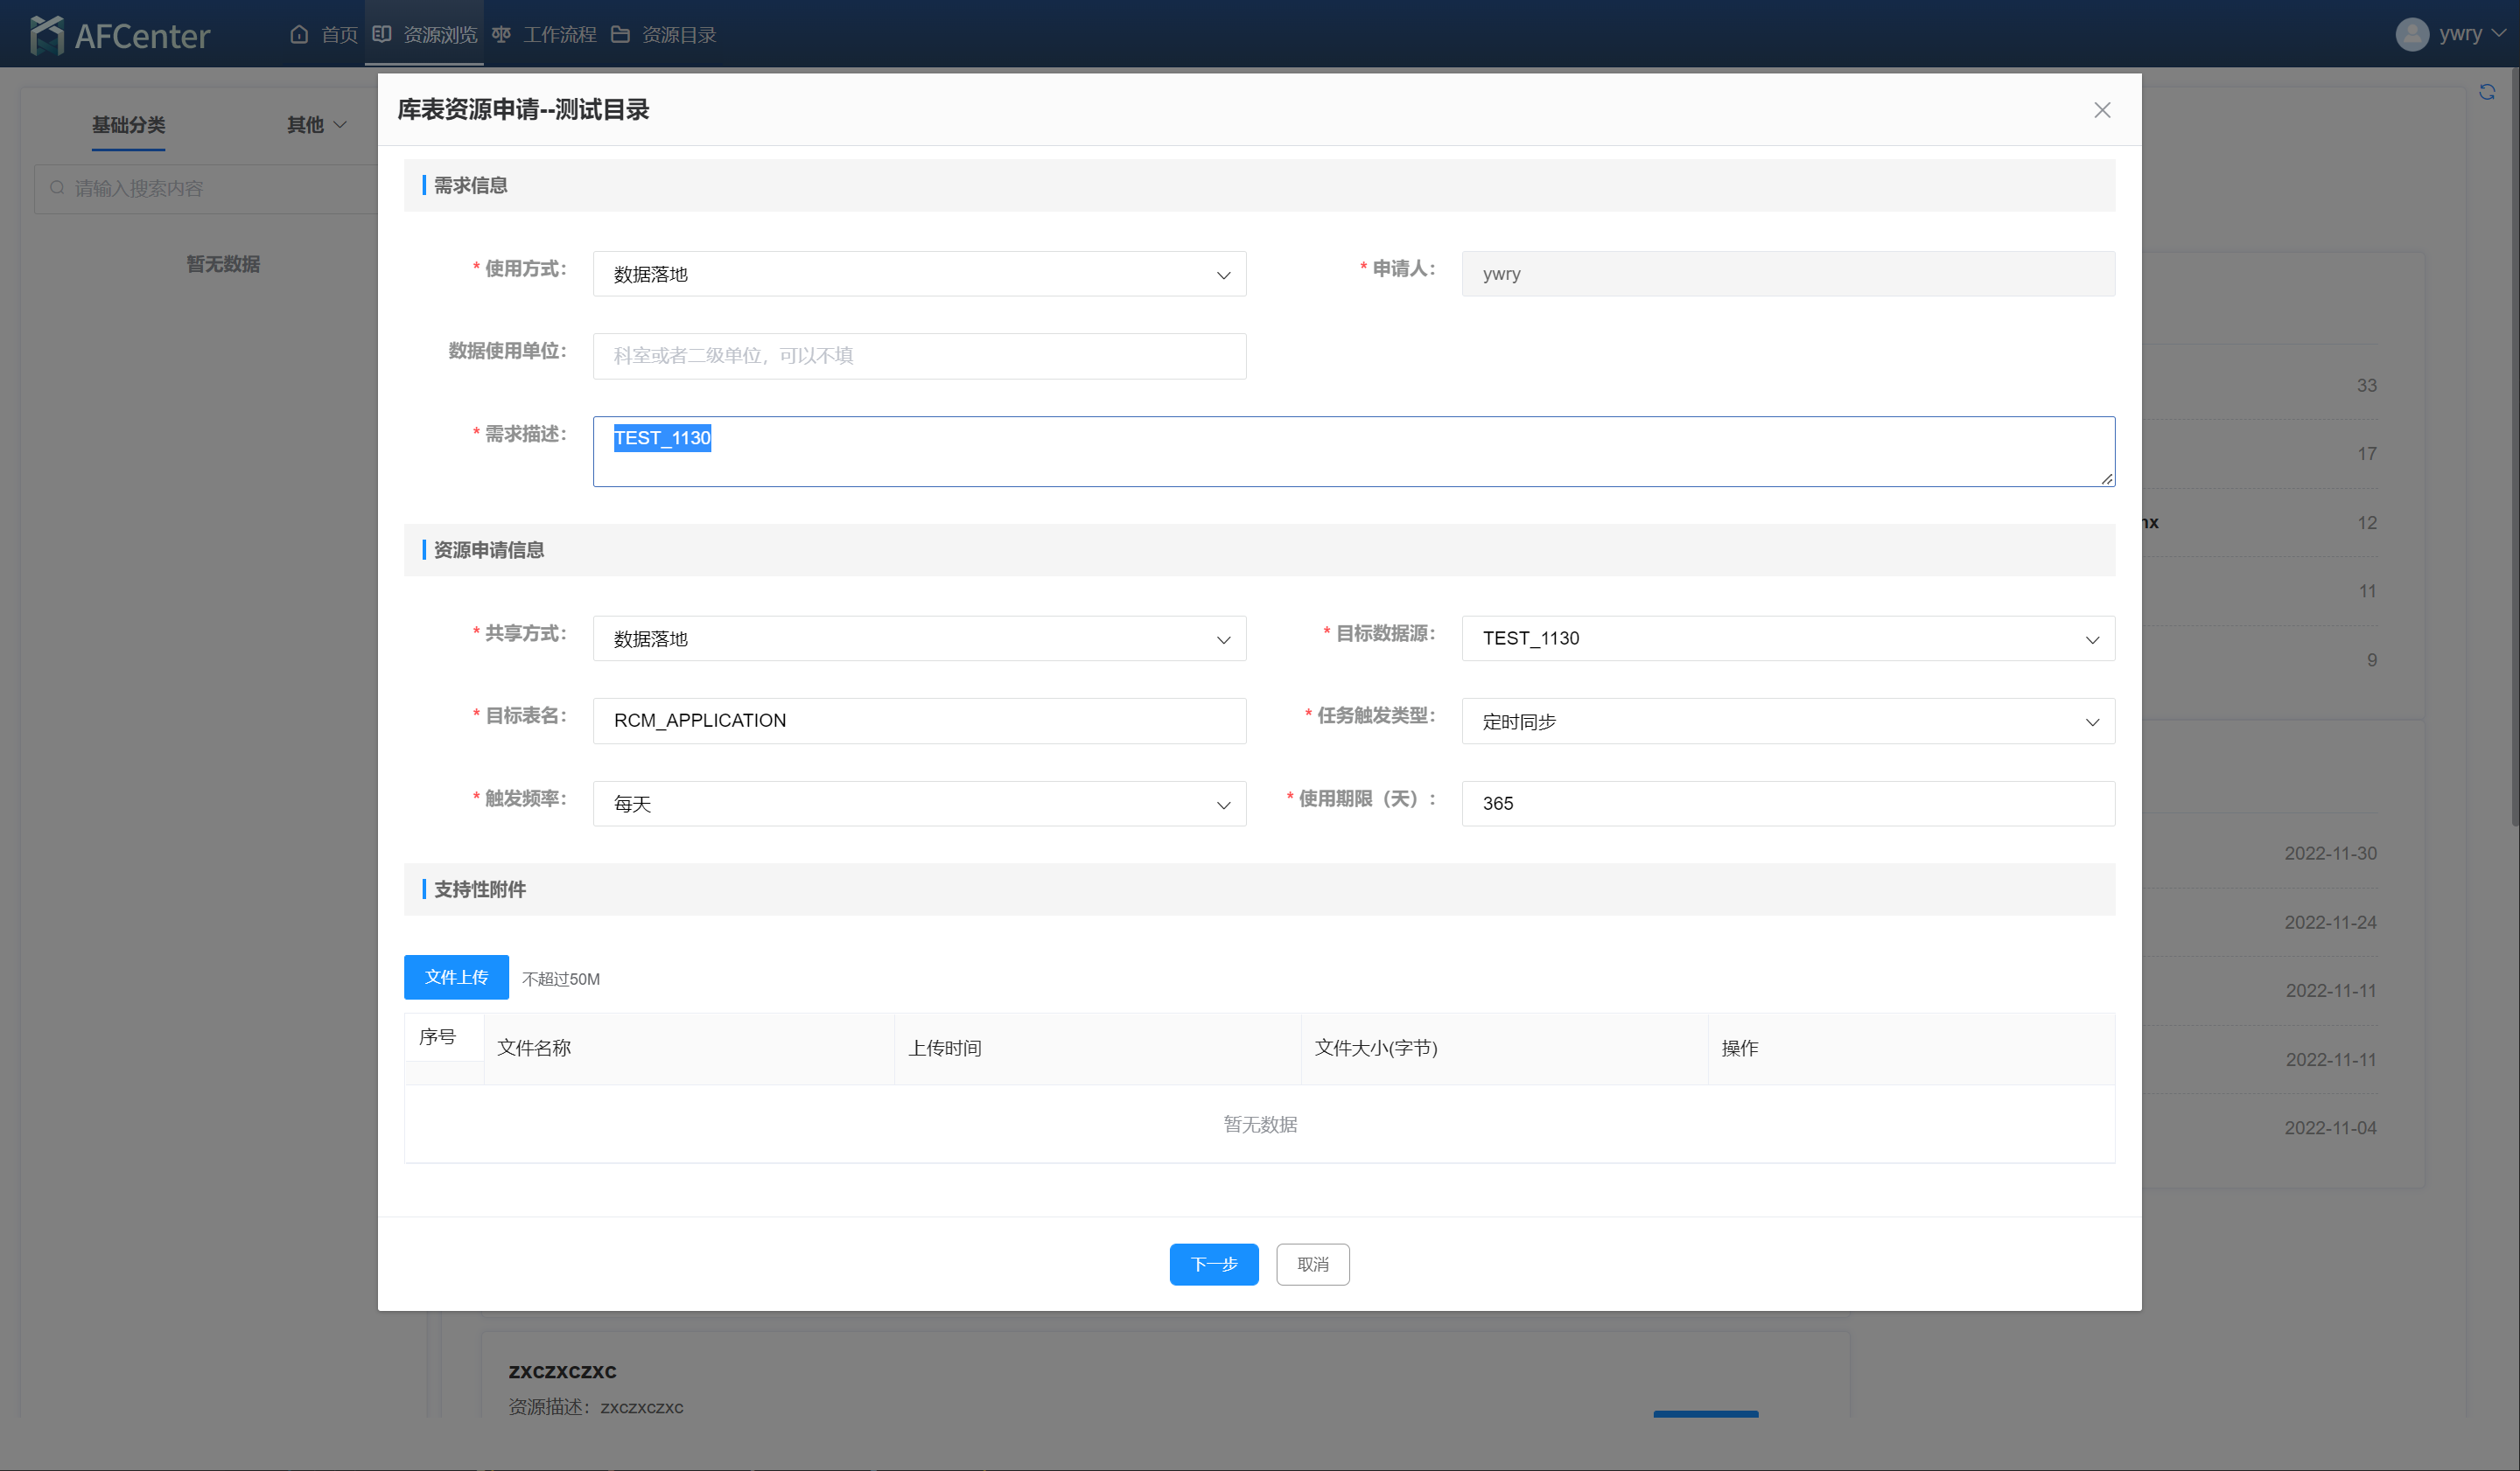This screenshot has width=2520, height=1471.
Task: Click the 文件大小(字节) column header
Action: [x=1504, y=1049]
